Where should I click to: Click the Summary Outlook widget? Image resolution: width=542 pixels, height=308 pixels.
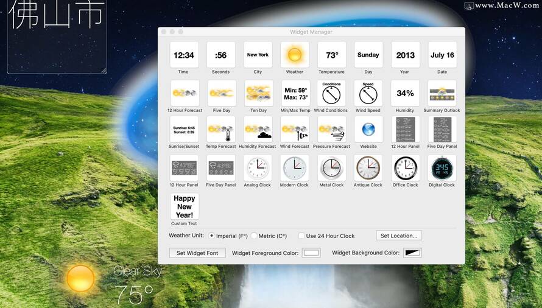[x=442, y=94]
